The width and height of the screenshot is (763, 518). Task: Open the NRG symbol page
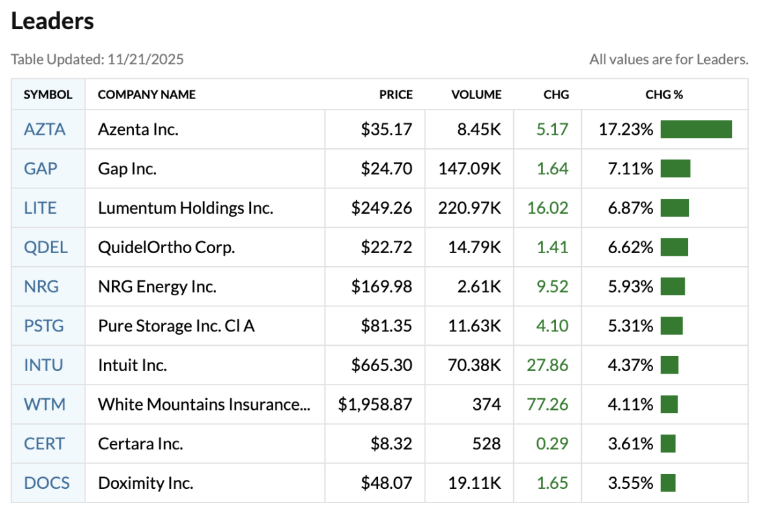click(x=41, y=286)
